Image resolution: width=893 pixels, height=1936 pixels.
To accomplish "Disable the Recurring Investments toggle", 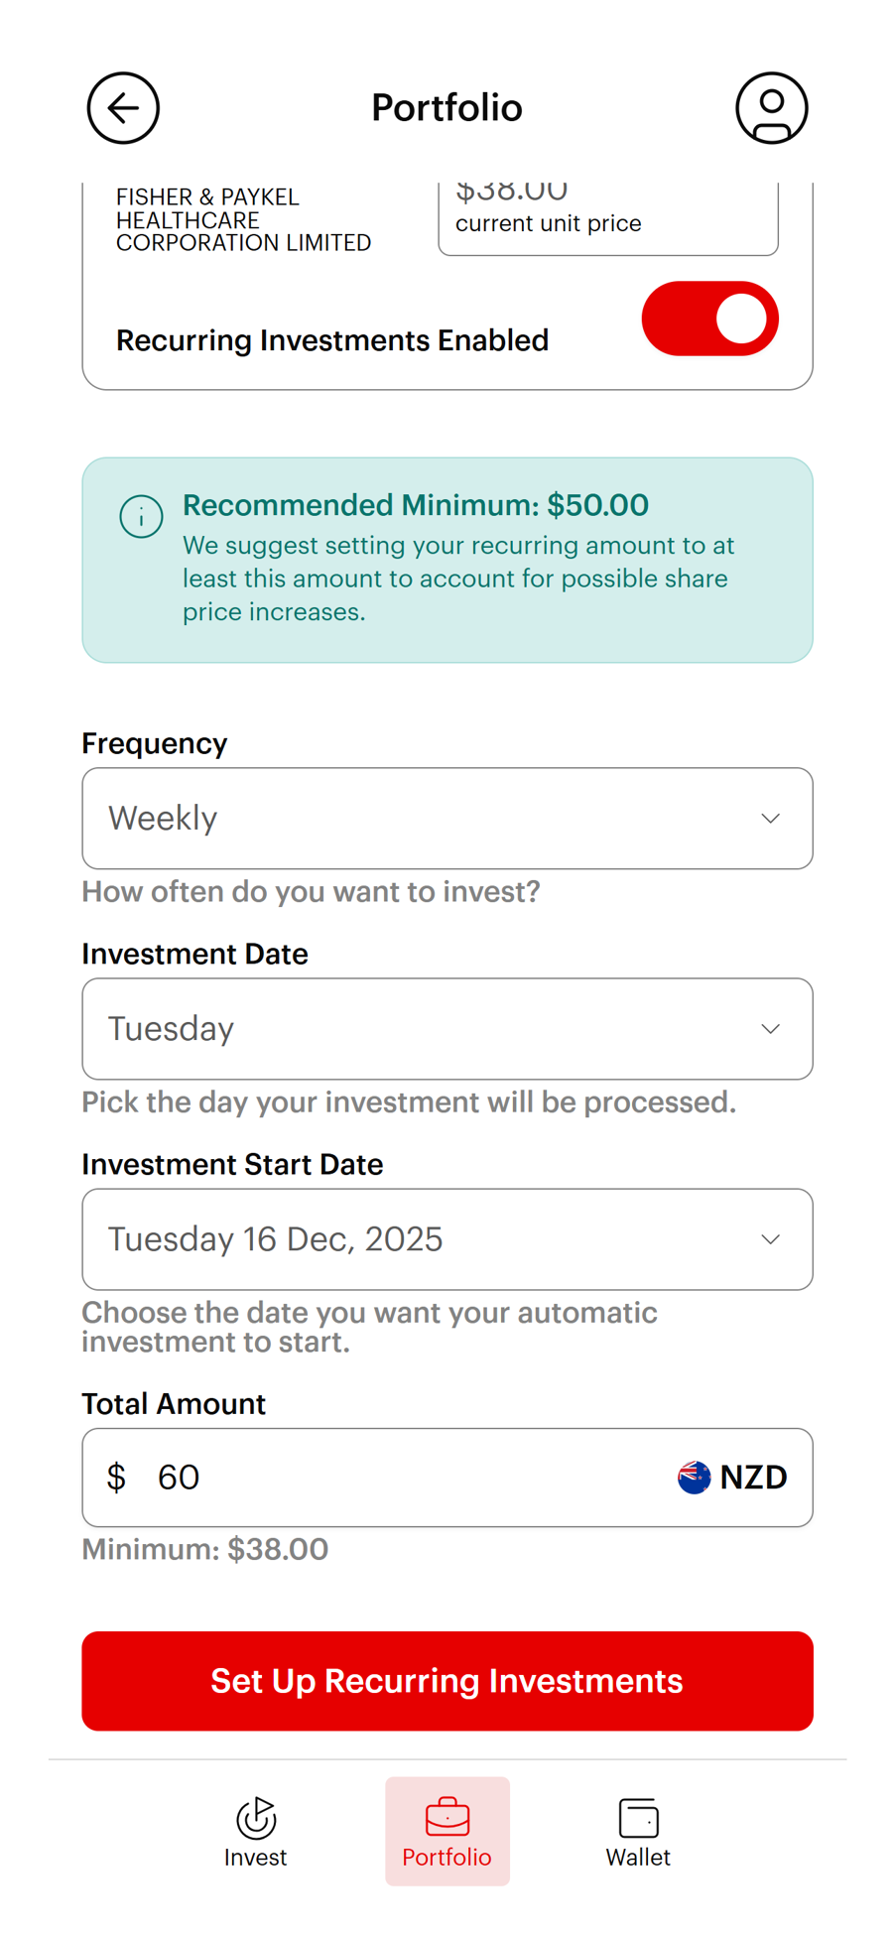I will (709, 319).
